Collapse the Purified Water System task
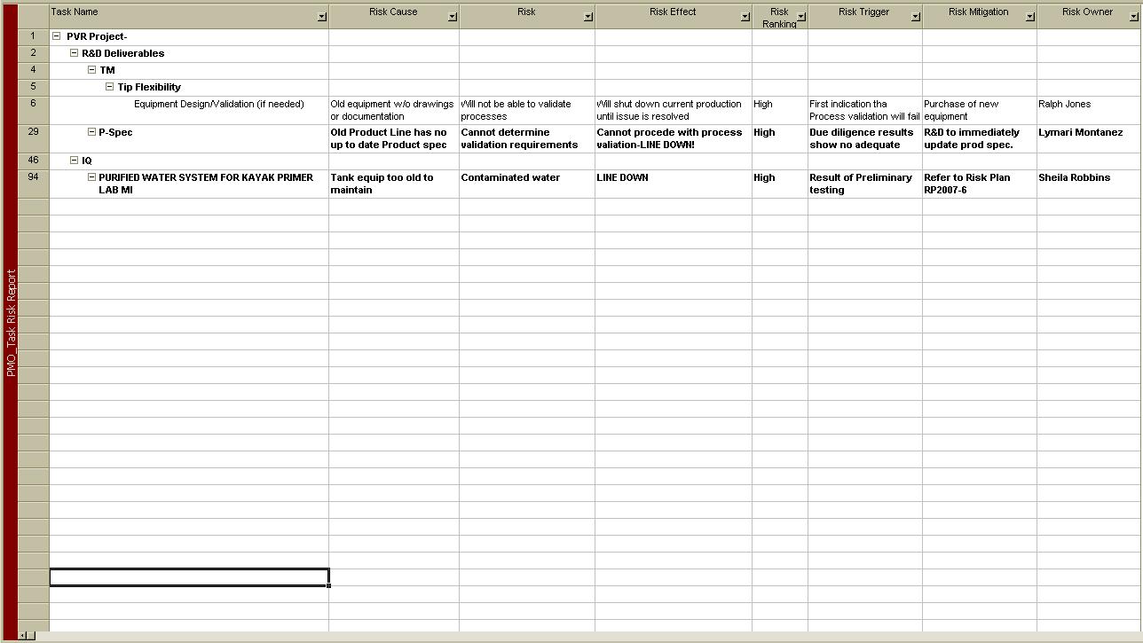1143x643 pixels. tap(91, 177)
